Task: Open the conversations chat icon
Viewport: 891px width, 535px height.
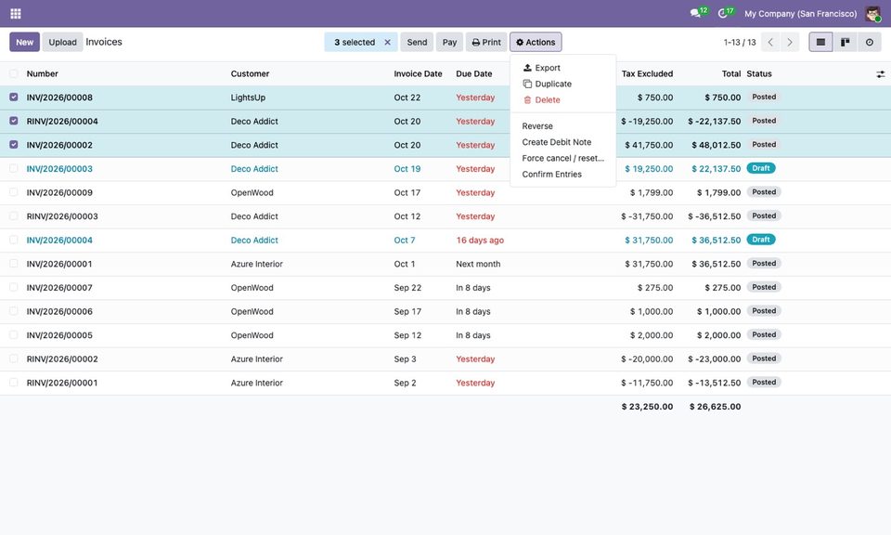Action: pos(695,13)
